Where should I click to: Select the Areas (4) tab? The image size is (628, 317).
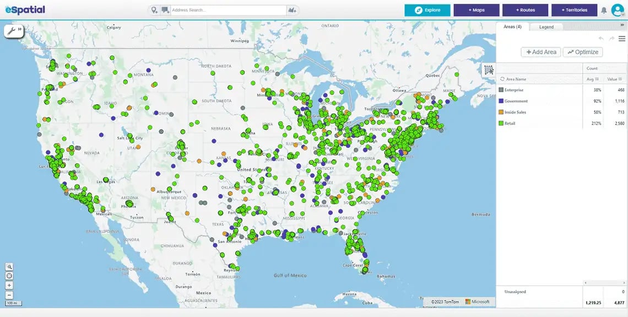pos(512,26)
